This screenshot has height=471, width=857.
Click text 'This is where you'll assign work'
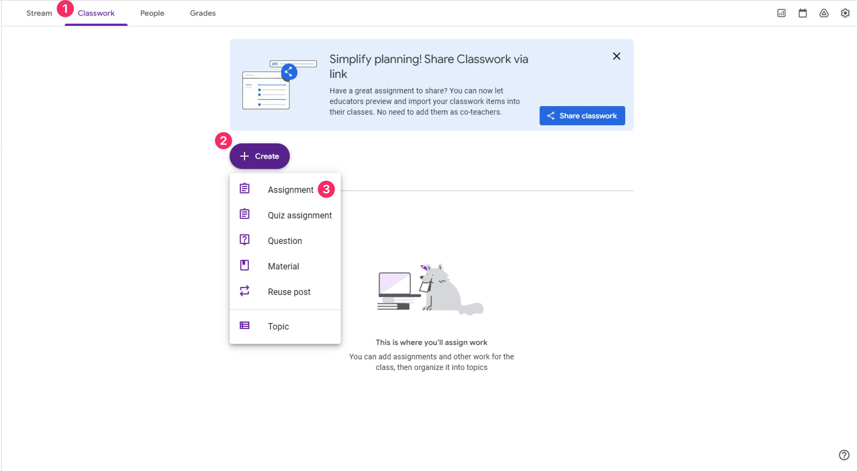tap(431, 342)
